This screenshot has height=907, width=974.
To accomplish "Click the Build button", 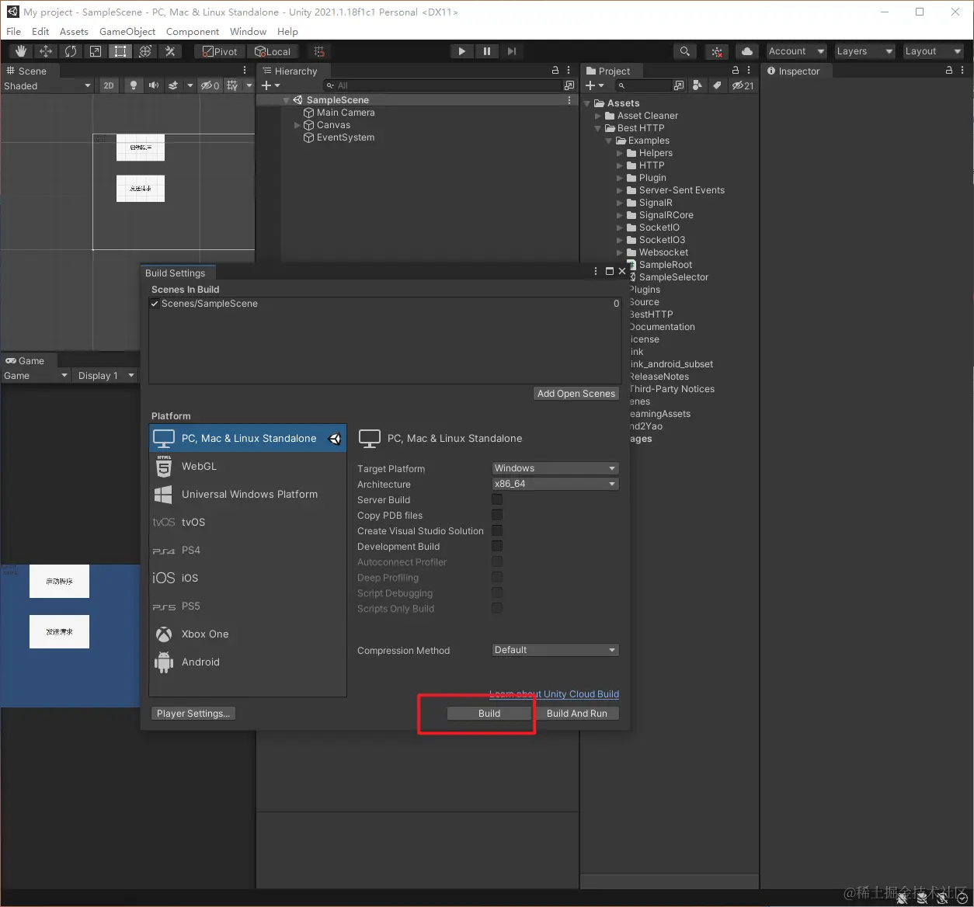I will 489,713.
